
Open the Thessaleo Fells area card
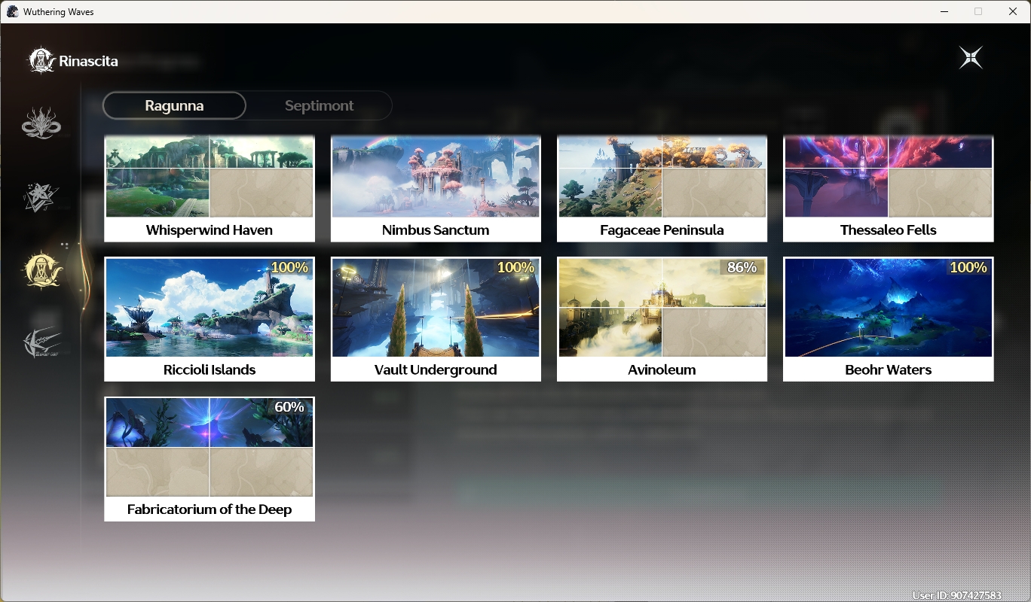click(889, 189)
